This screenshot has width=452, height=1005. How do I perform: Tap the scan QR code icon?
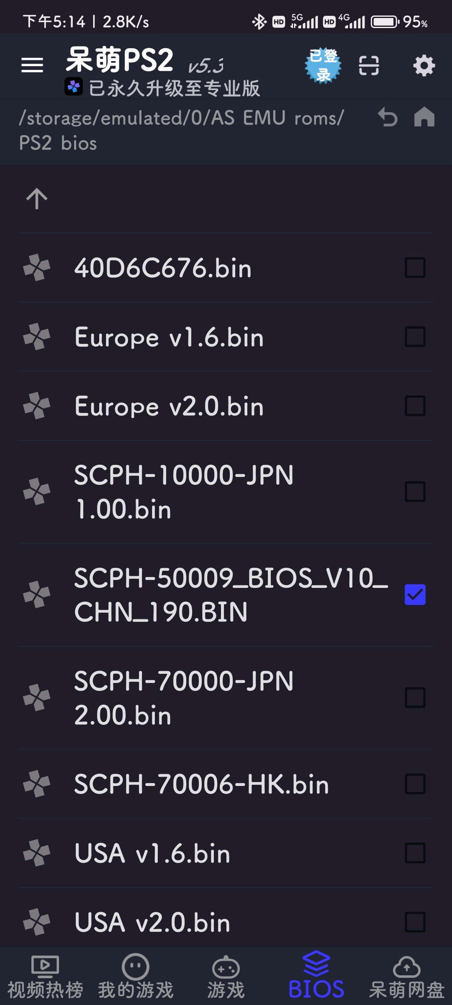tap(369, 66)
